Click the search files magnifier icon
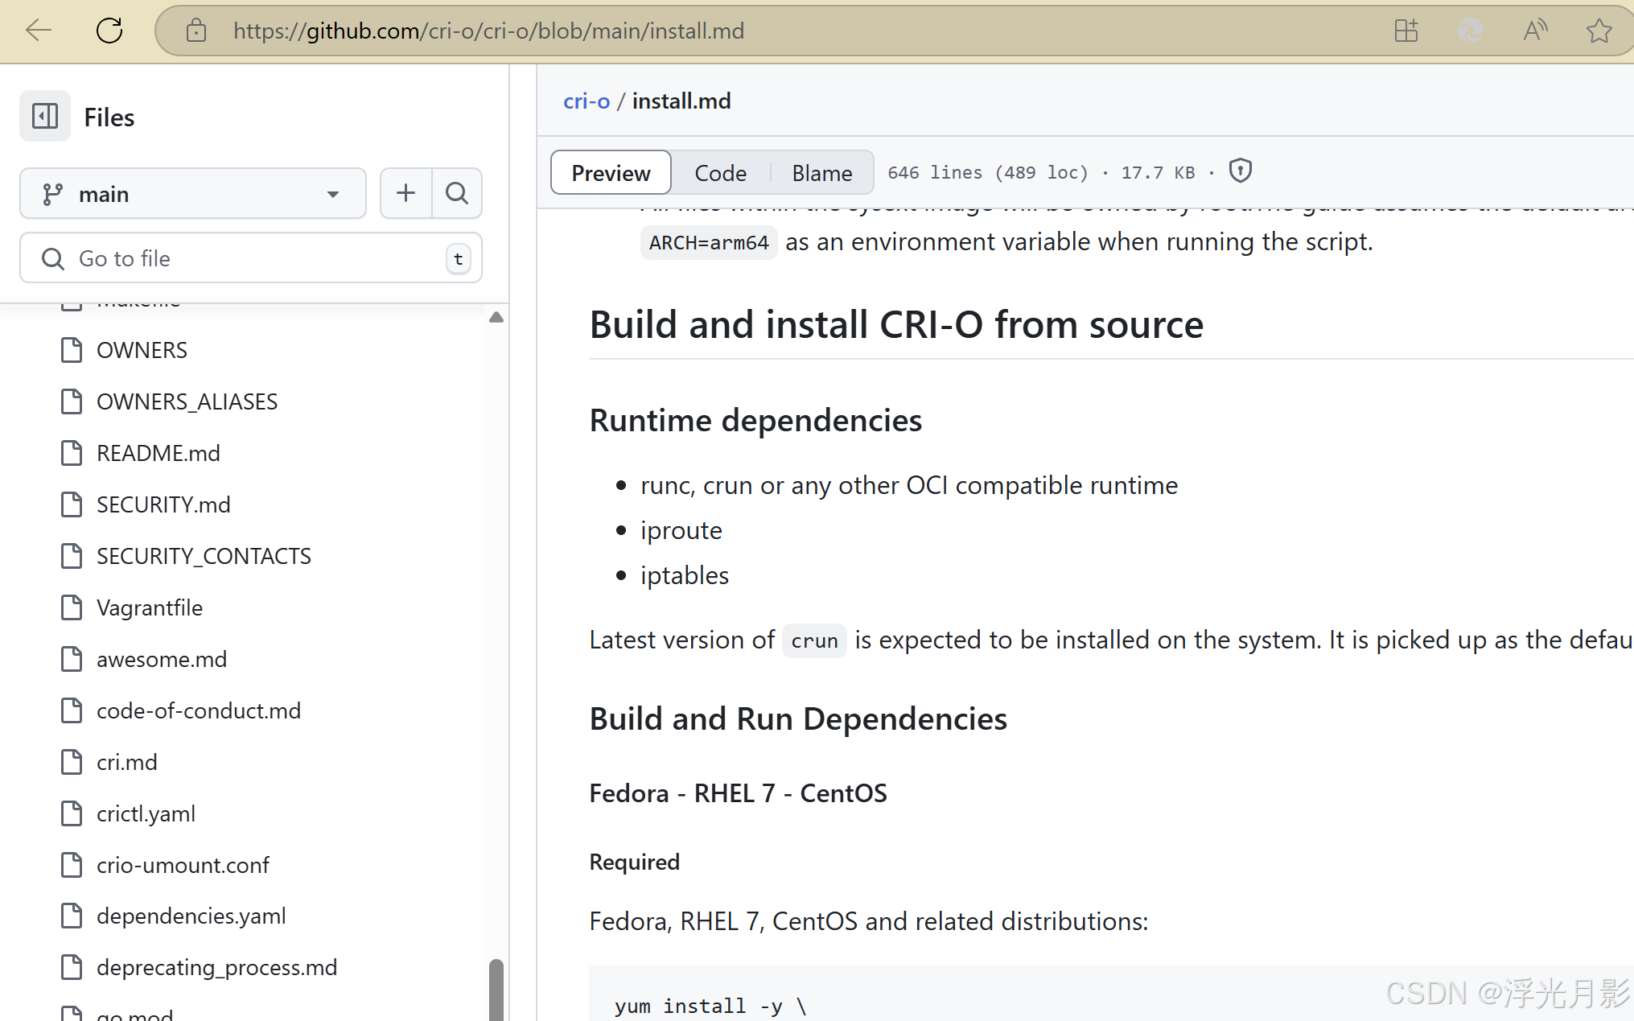This screenshot has height=1021, width=1634. pos(457,193)
